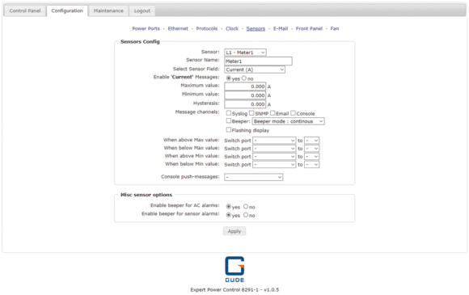
Task: Select no for beeper on sensor alarms
Action: [246, 215]
